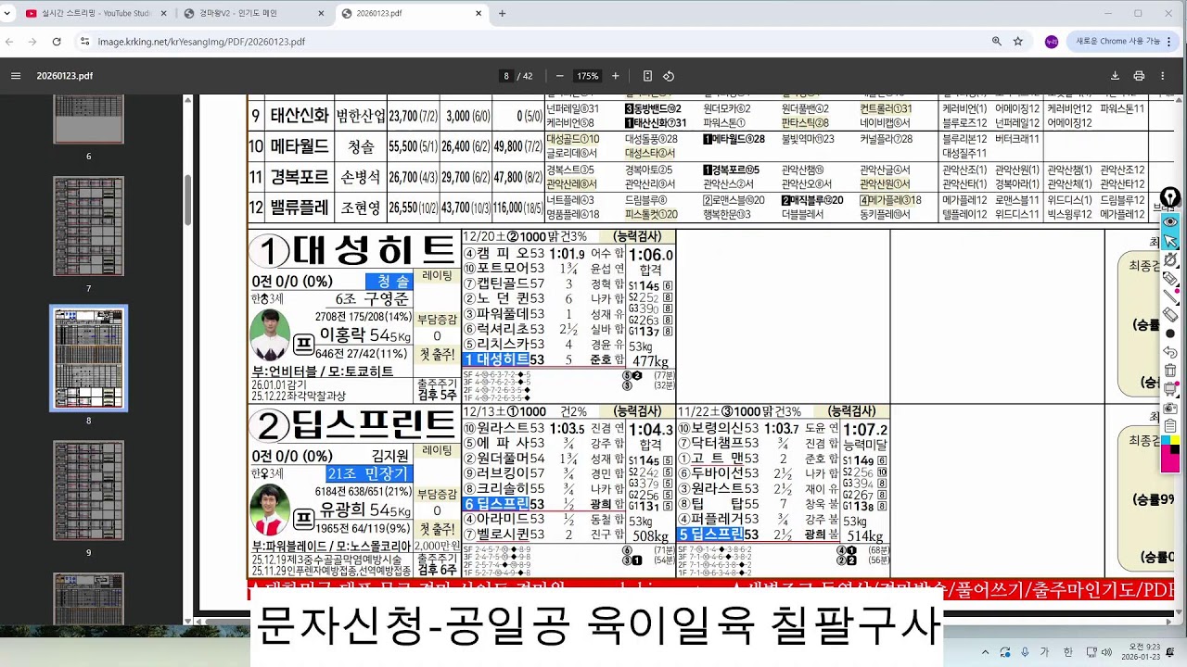The height and width of the screenshot is (667, 1187).
Task: Undo the last annotation stroke
Action: [1170, 352]
